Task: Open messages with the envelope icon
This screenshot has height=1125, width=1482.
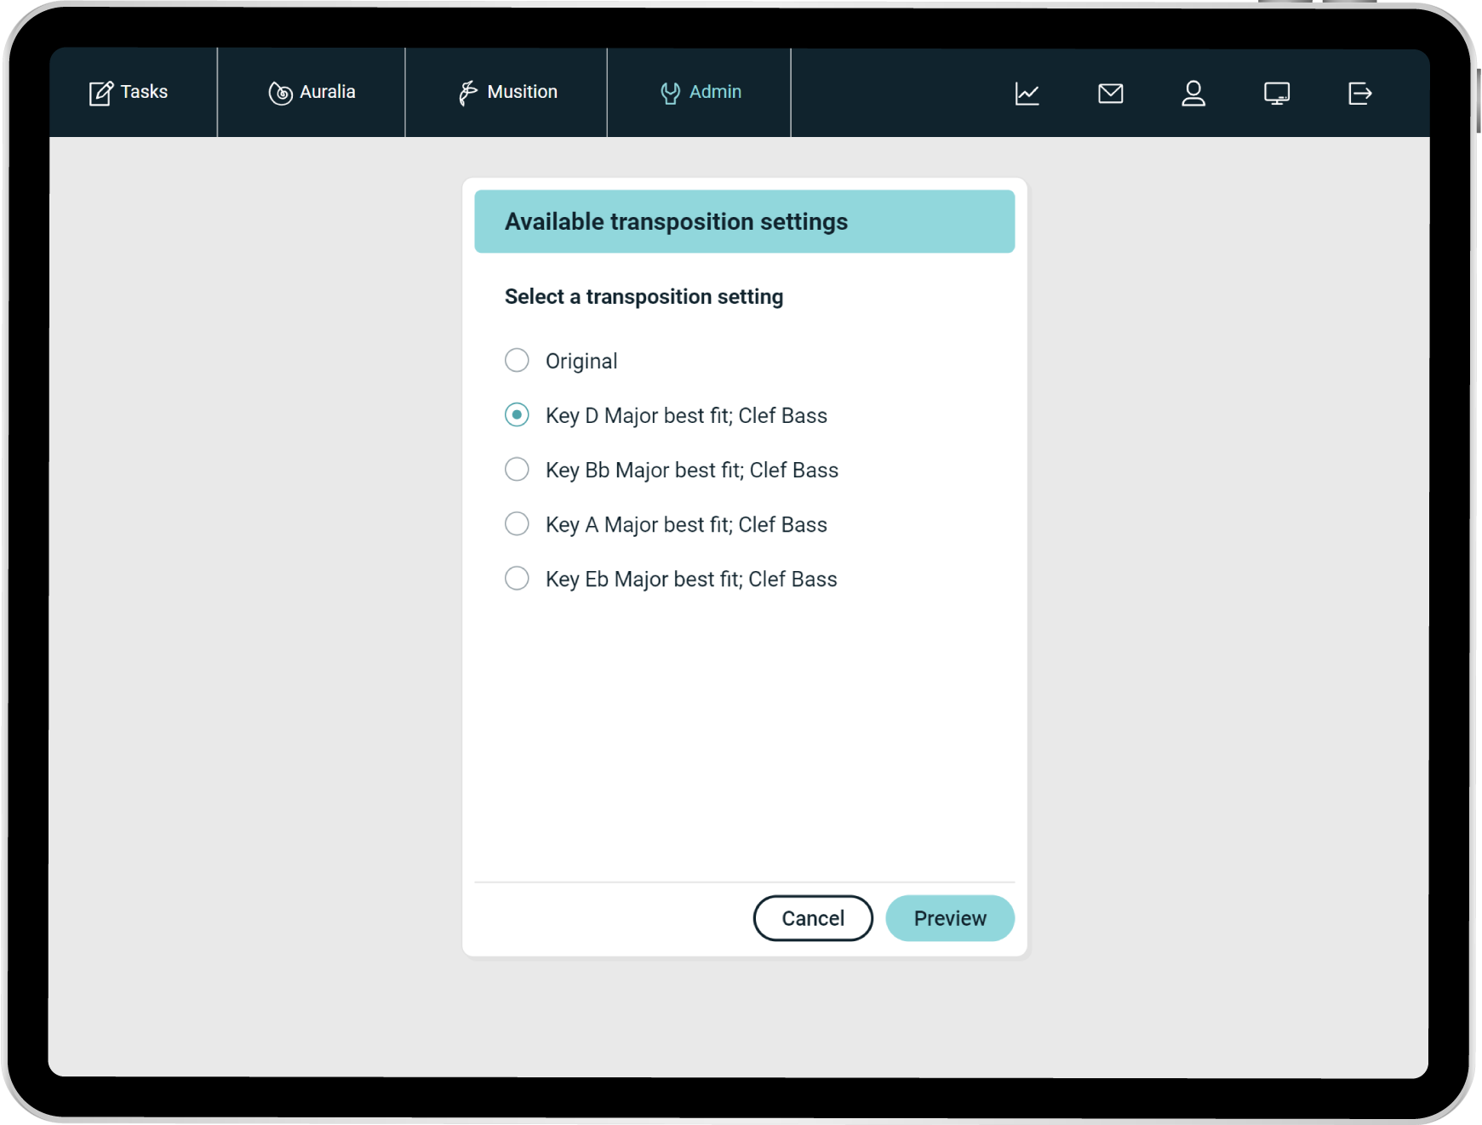Action: point(1110,94)
